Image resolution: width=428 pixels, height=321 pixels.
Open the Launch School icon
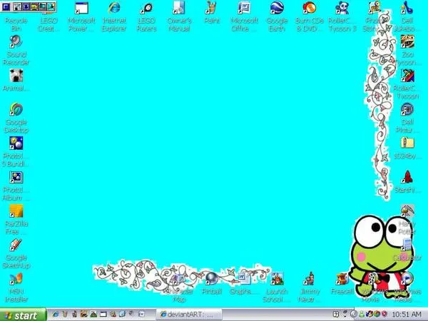point(277,279)
